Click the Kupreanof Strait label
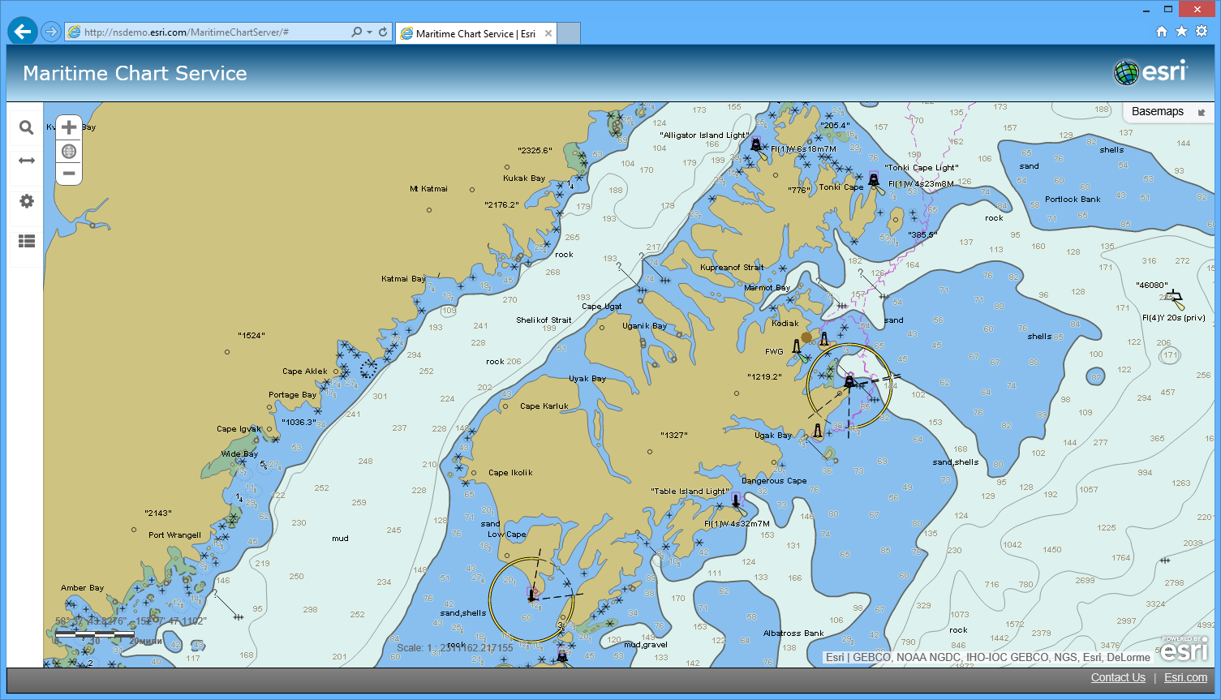The height and width of the screenshot is (700, 1221). [x=732, y=268]
